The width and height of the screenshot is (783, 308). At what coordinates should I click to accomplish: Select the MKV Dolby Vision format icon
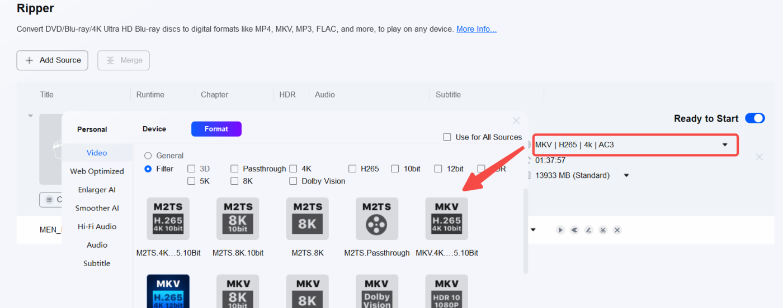point(377,291)
